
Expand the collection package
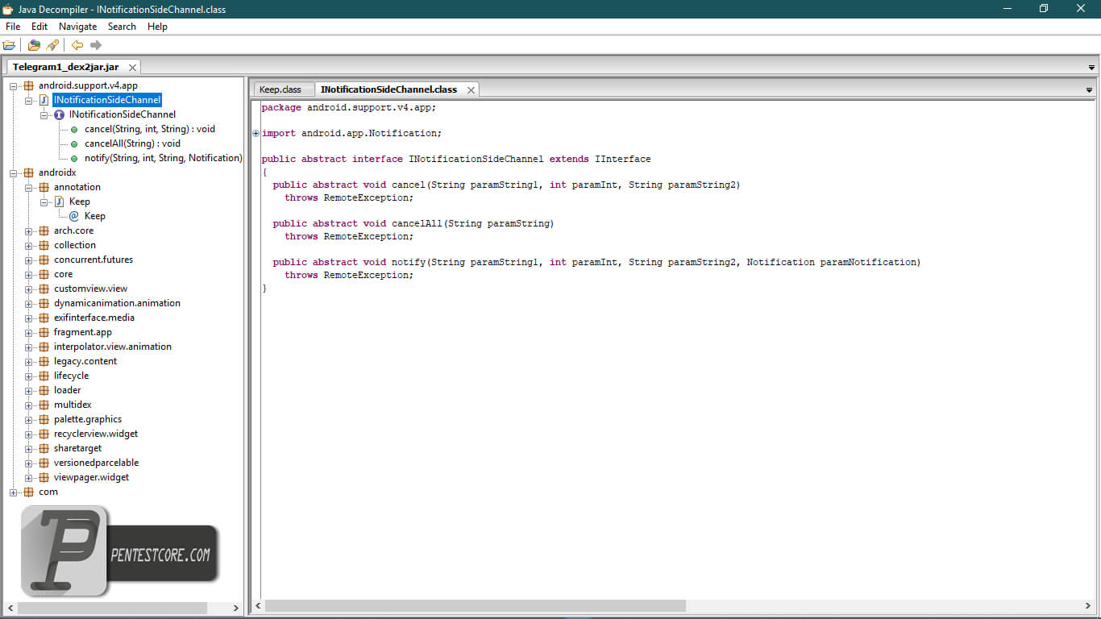click(x=29, y=245)
